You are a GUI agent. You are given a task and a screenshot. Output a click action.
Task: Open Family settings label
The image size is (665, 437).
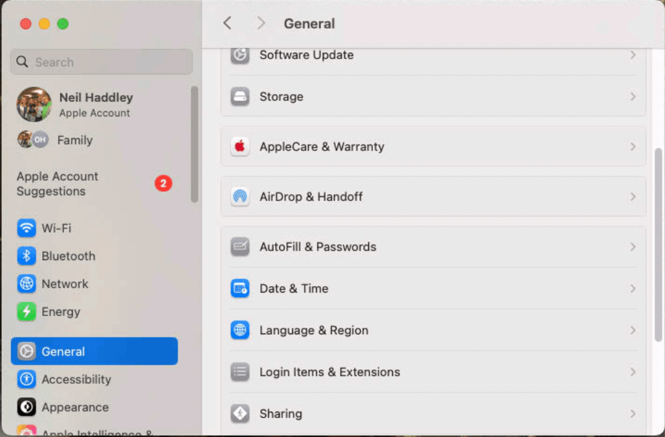click(x=75, y=140)
